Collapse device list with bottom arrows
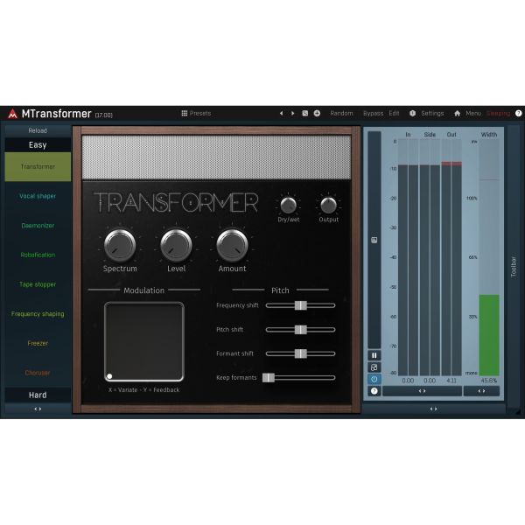The image size is (525, 525). [38, 409]
